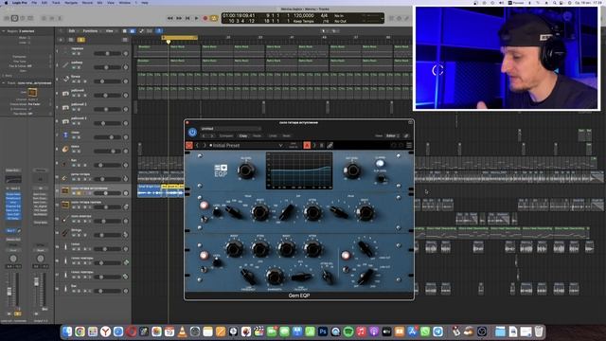
Task: Open the Record menu
Action: click(87, 3)
